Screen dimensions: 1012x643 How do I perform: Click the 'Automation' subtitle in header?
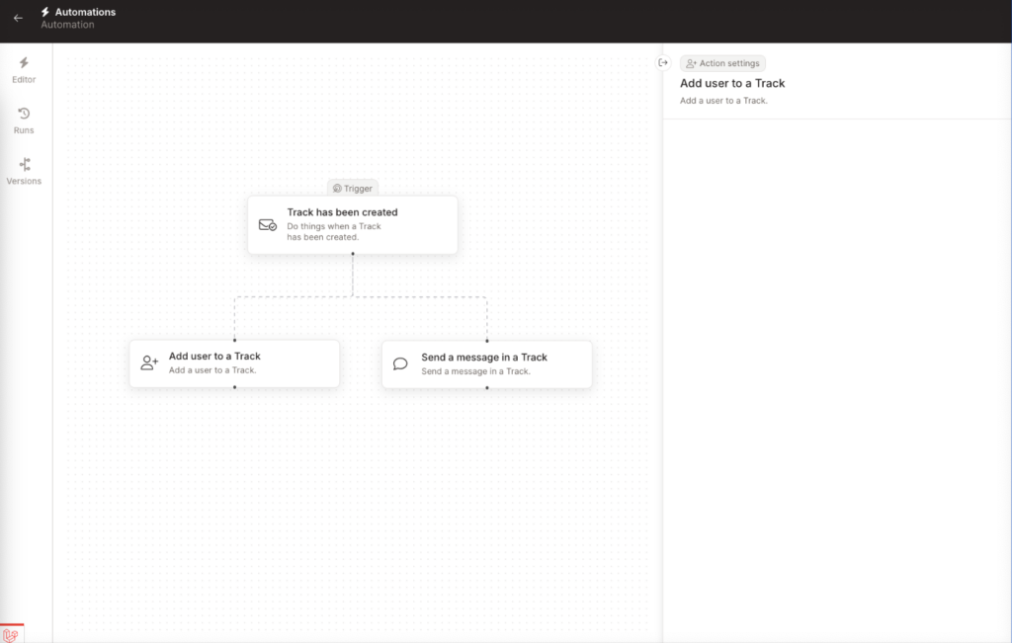tap(68, 25)
